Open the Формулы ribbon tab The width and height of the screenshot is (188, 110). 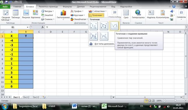pos(67,7)
